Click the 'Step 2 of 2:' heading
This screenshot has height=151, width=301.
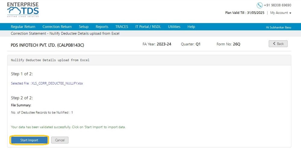[x=22, y=98]
